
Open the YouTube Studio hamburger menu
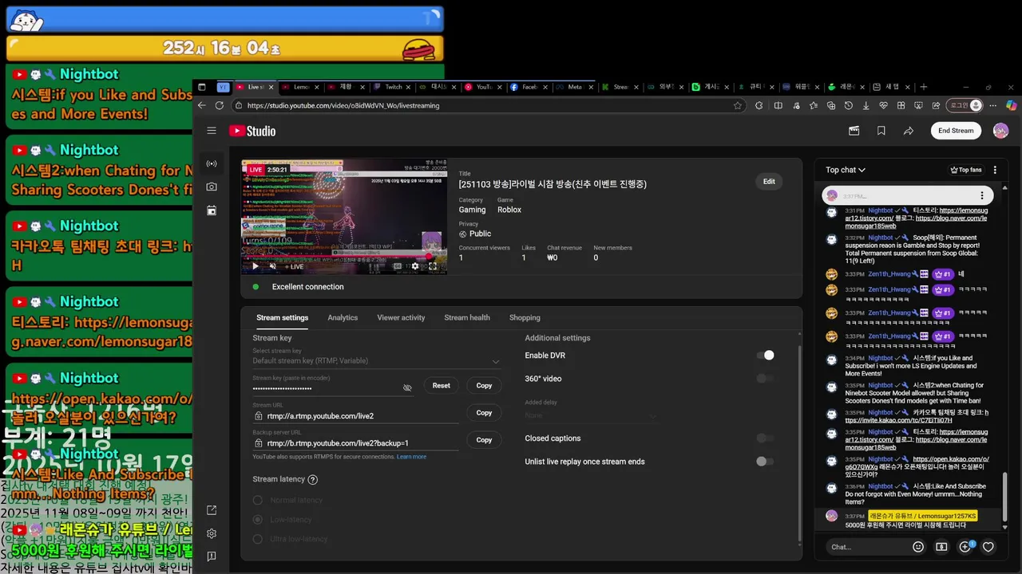coord(212,131)
